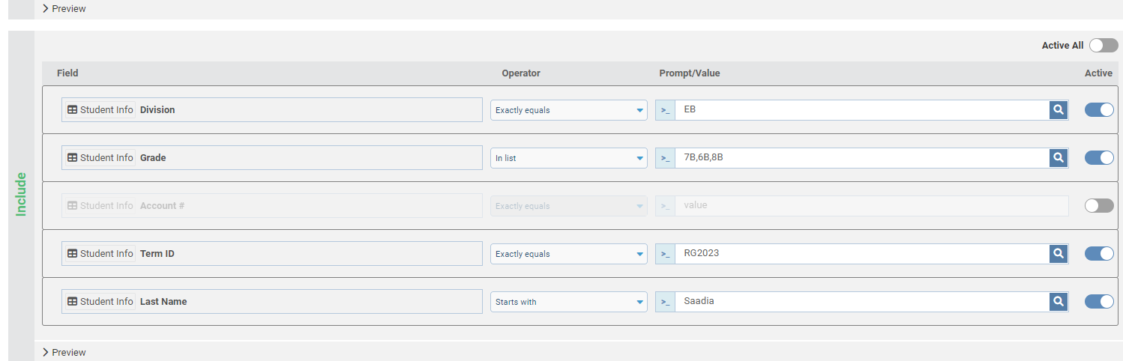Viewport: 1123px width, 361px height.
Task: Open the Last Name 'Starts with' dropdown
Action: coord(569,302)
